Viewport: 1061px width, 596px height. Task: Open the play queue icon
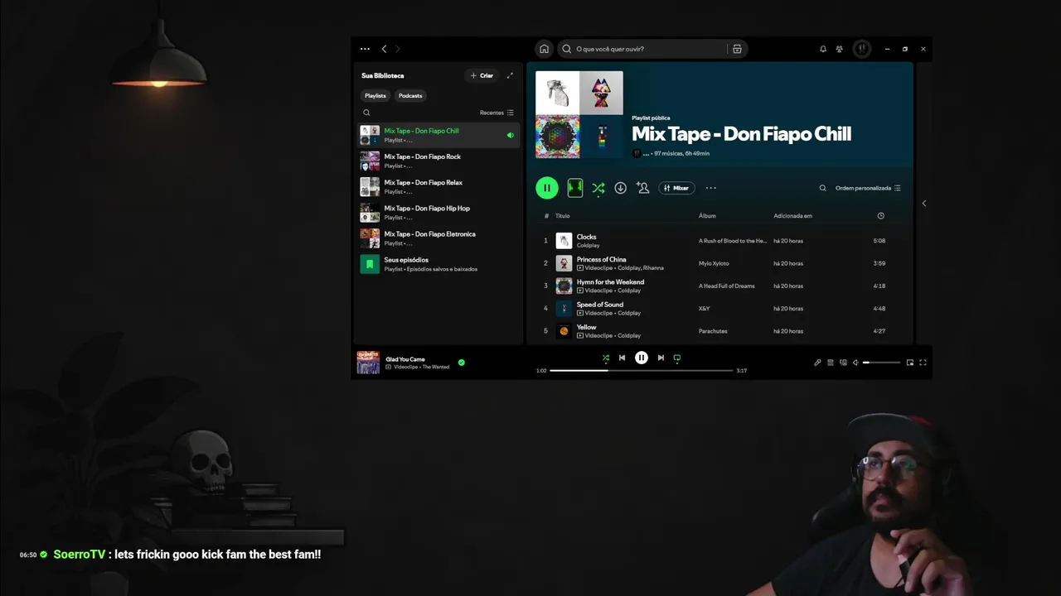click(x=831, y=363)
